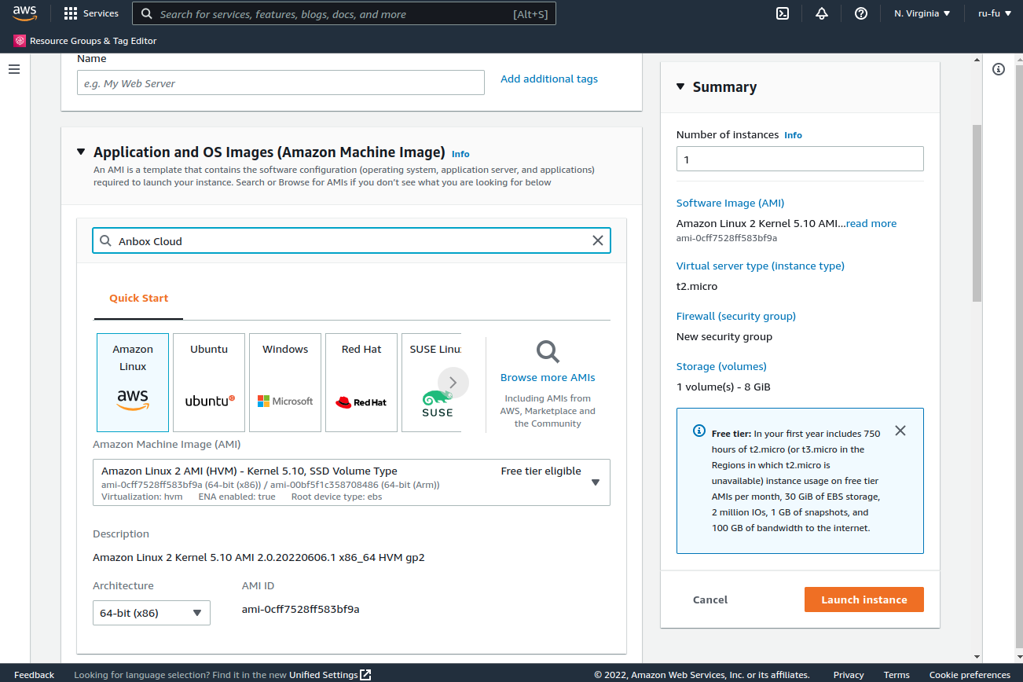Click the scrollbar up arrow
This screenshot has height=682, width=1023.
point(977,60)
